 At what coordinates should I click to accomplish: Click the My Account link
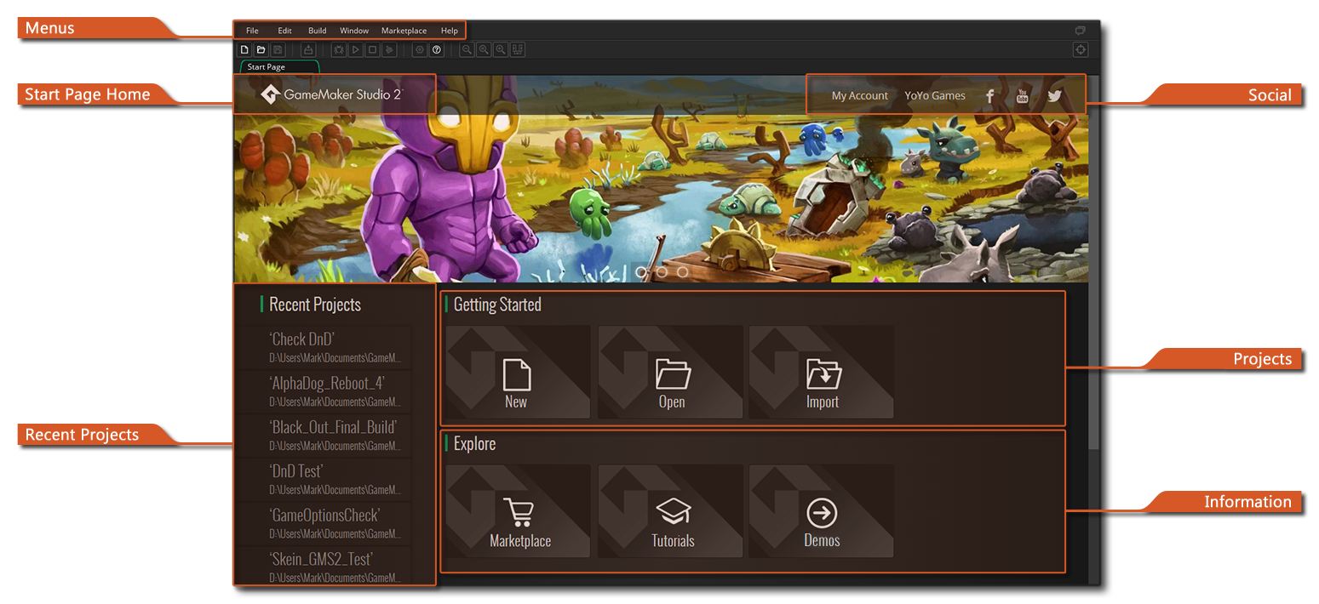(x=860, y=96)
